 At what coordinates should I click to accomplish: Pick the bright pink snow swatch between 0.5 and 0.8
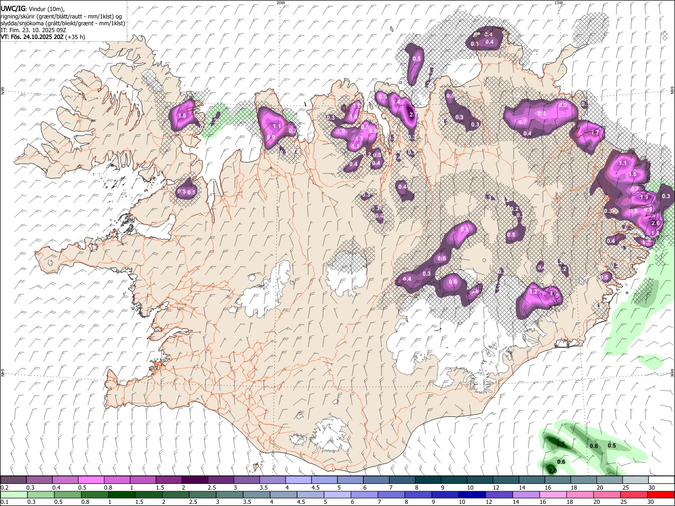[91, 480]
